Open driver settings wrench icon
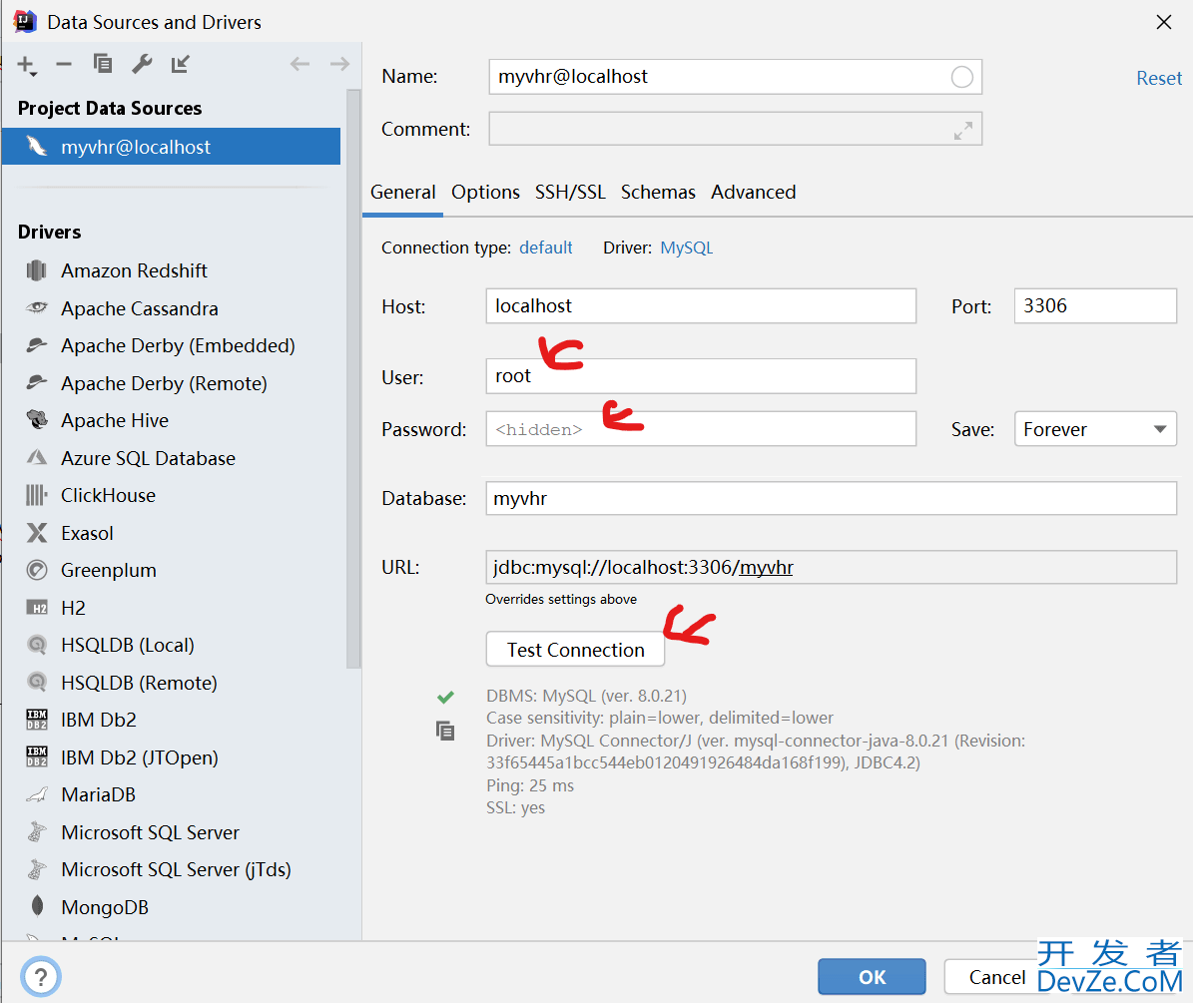This screenshot has width=1193, height=1003. [x=142, y=64]
